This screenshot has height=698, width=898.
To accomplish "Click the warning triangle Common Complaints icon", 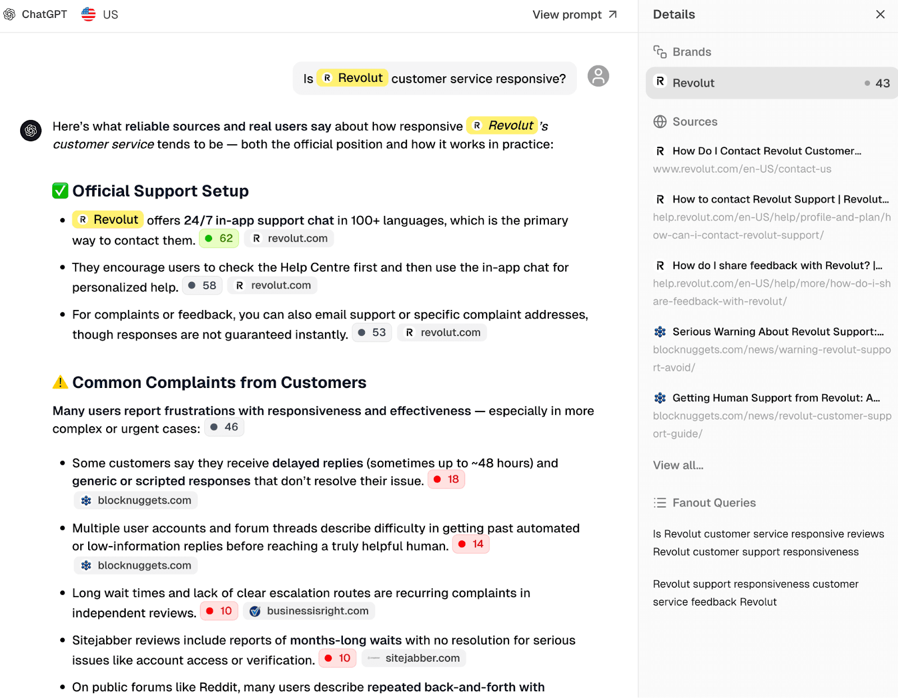I will point(60,382).
